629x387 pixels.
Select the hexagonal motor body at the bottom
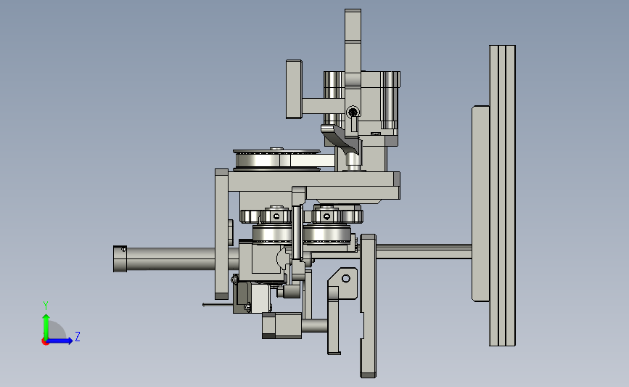tap(281, 325)
